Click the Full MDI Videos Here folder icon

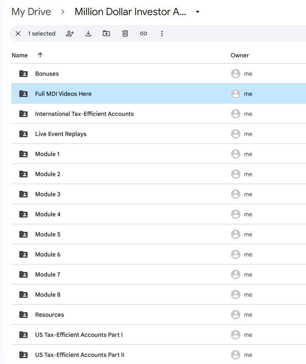[23, 94]
